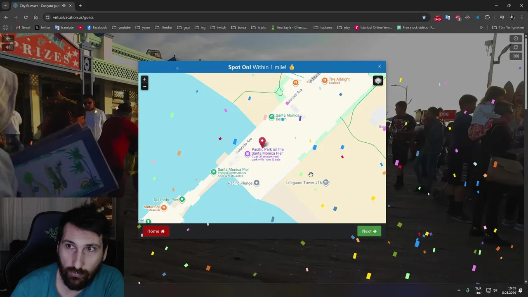Open the YouTube icon bookmark

coord(80,28)
